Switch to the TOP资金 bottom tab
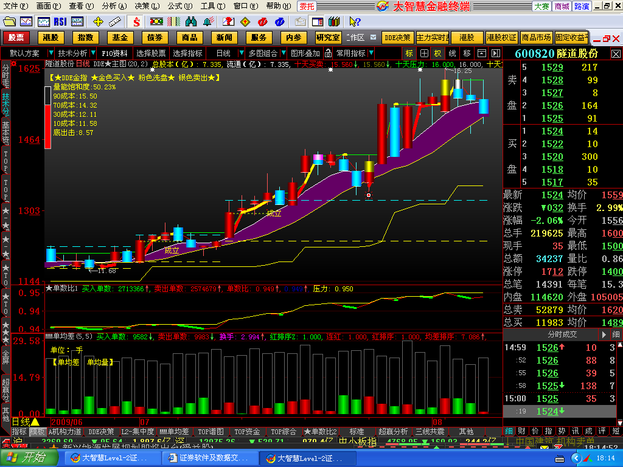This screenshot has width=623, height=467. pyautogui.click(x=247, y=431)
